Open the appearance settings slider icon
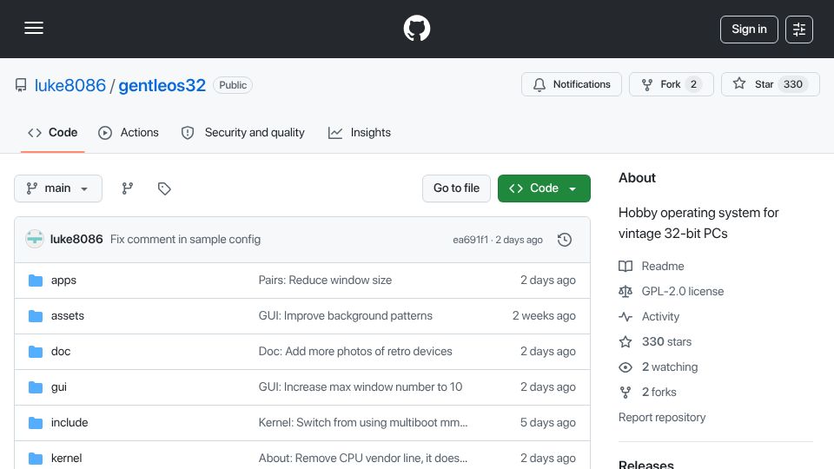The image size is (834, 469). pyautogui.click(x=799, y=30)
